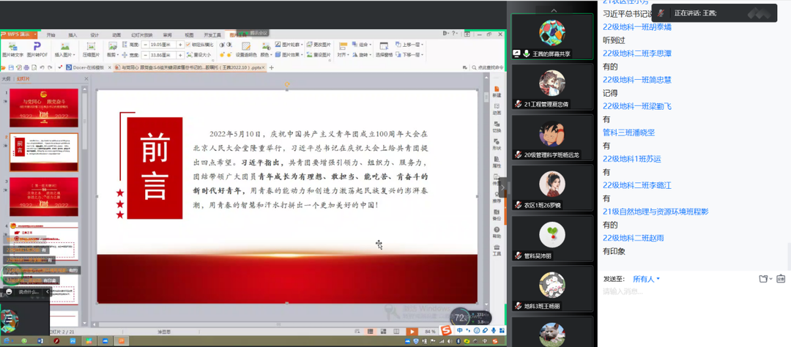
Task: Open the 幻灯片放映 ribbon tab
Action: pyautogui.click(x=142, y=34)
